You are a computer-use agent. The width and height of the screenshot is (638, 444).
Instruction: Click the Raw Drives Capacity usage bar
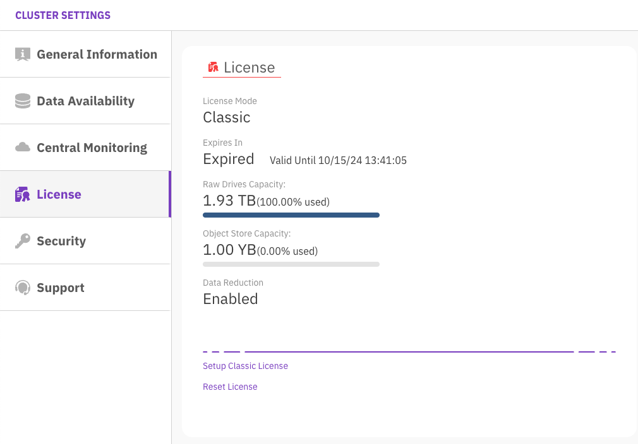[291, 214]
